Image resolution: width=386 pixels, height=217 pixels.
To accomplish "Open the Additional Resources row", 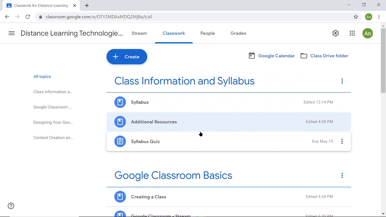I will (x=229, y=122).
